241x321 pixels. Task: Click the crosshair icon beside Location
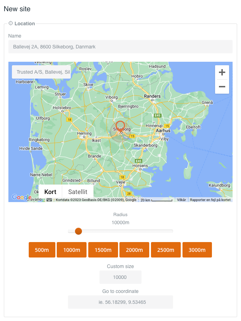tap(11, 24)
